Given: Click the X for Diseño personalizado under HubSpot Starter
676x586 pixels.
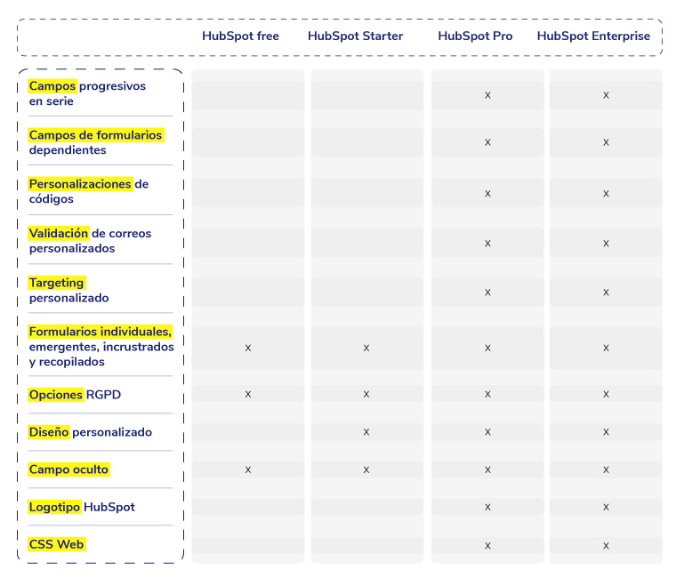Looking at the screenshot, I should pyautogui.click(x=366, y=431).
